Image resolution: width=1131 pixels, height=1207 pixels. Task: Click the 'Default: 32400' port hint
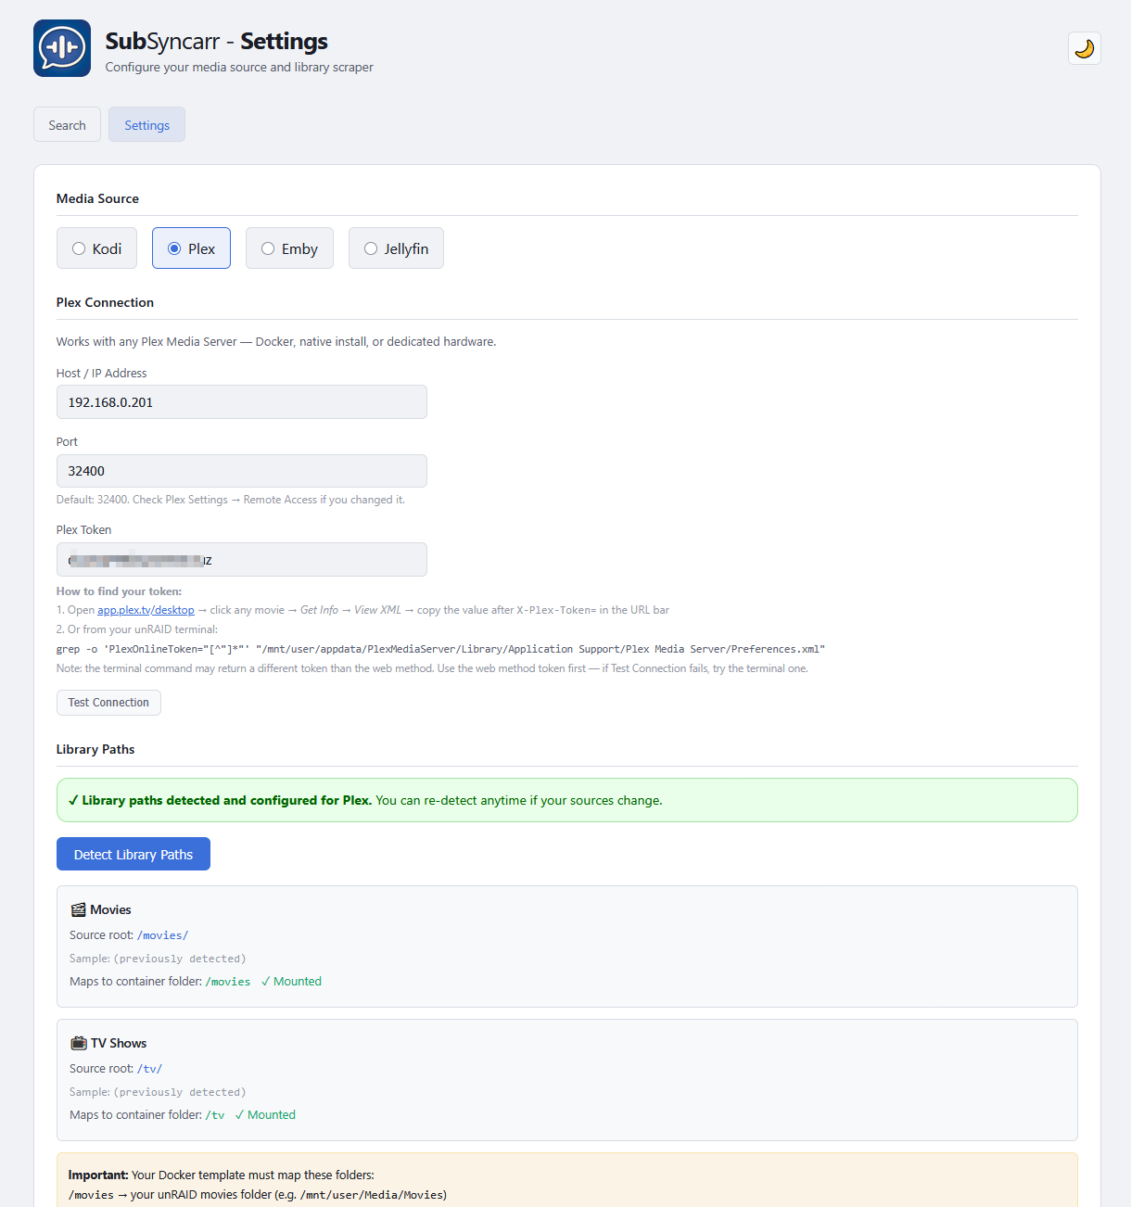231,500
